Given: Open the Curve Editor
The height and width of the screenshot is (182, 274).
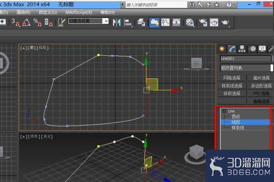Looking at the screenshot, I should tap(165, 22).
